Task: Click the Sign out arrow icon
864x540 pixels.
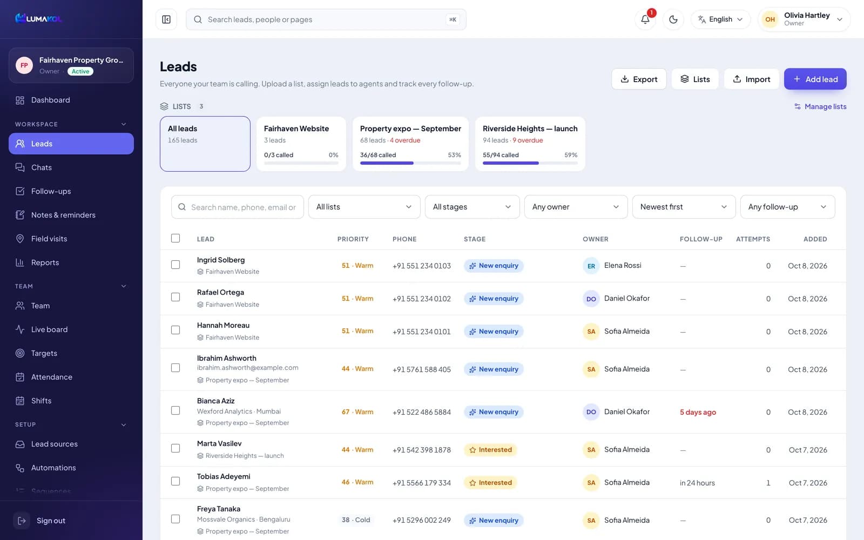Action: pyautogui.click(x=22, y=521)
